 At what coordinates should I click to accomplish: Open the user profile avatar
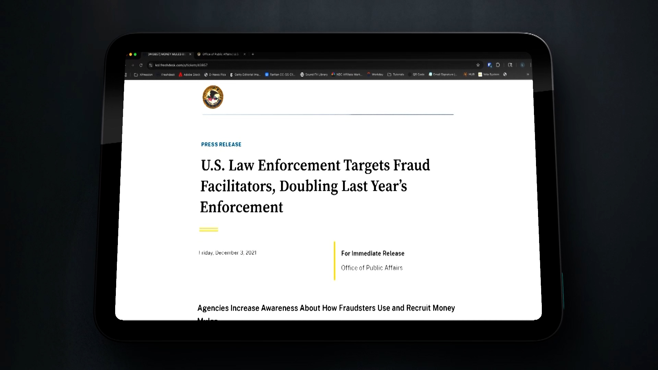point(523,65)
